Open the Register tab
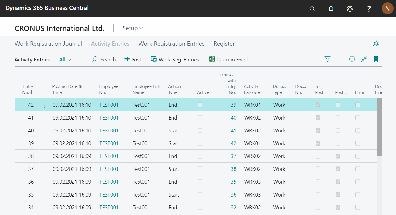 [224, 44]
